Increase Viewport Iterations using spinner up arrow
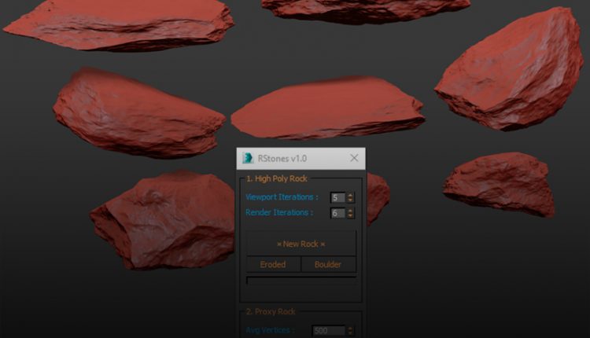This screenshot has height=338, width=590. point(350,195)
